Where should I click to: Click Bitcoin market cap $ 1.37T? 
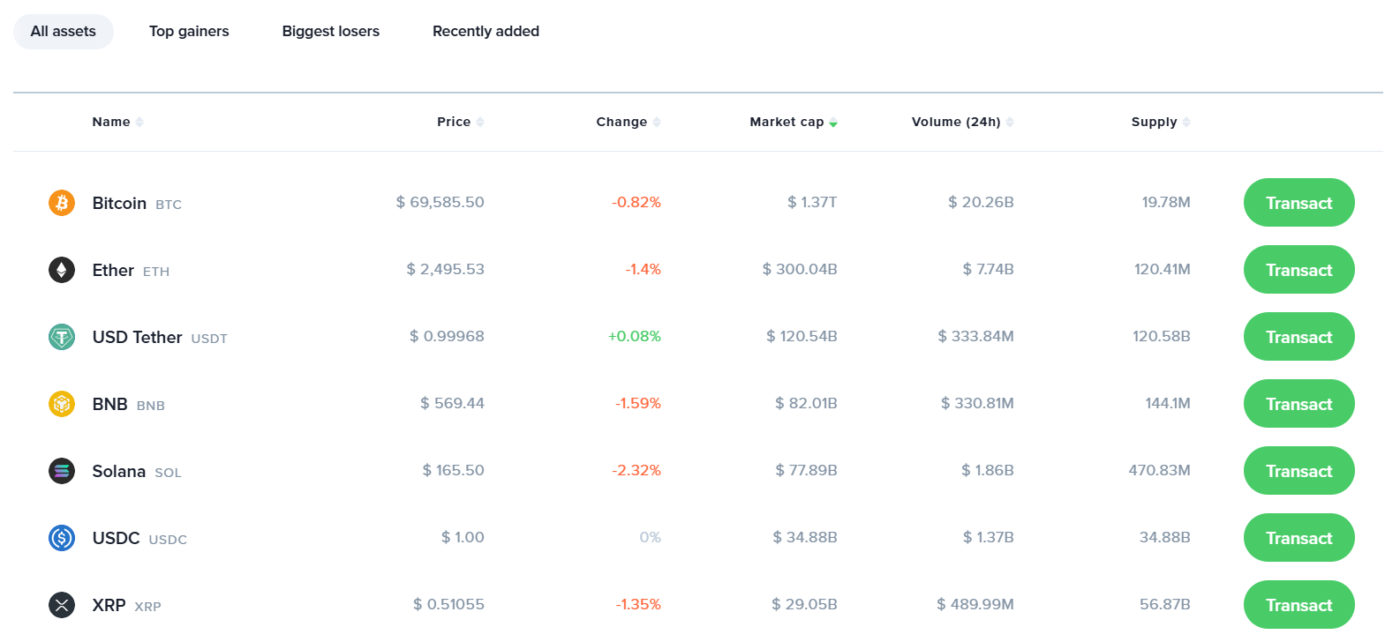[812, 202]
